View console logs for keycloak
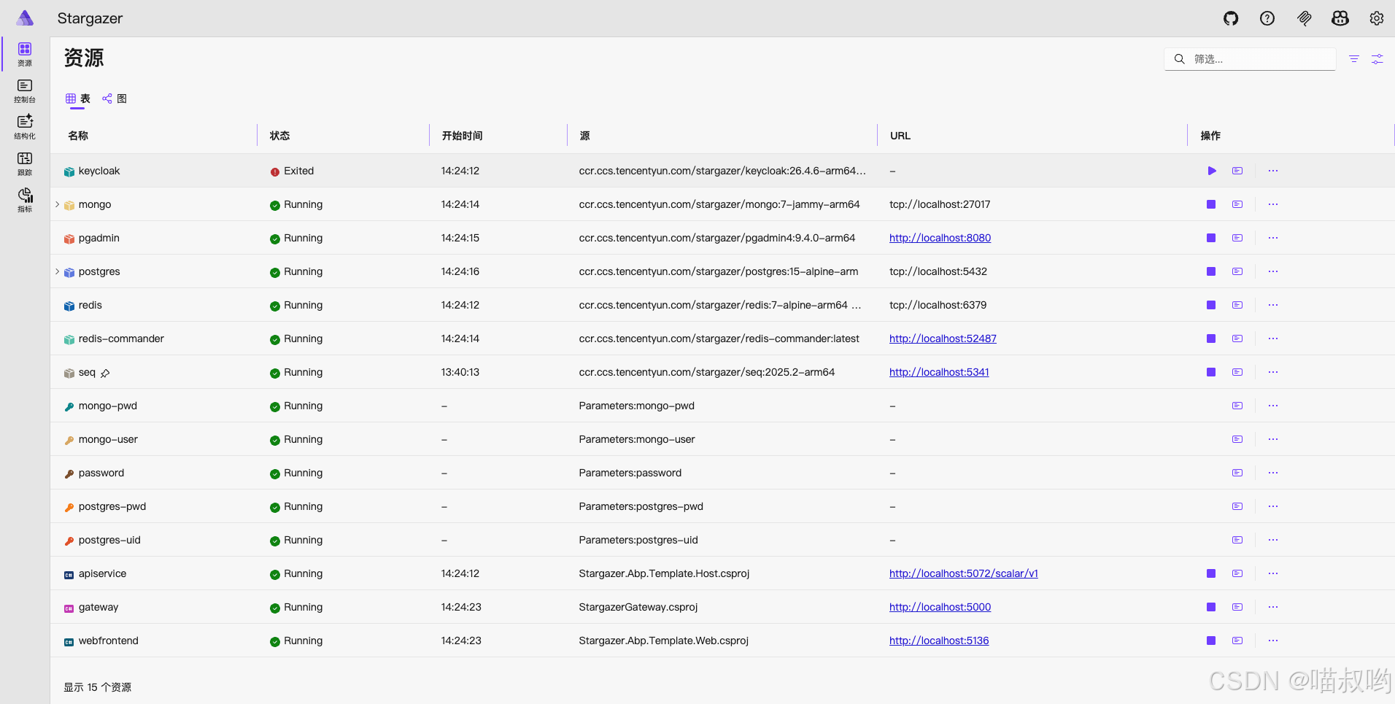Image resolution: width=1395 pixels, height=704 pixels. 1237,171
